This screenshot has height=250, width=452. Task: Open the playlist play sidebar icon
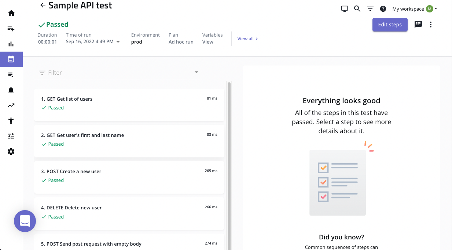coord(11,75)
